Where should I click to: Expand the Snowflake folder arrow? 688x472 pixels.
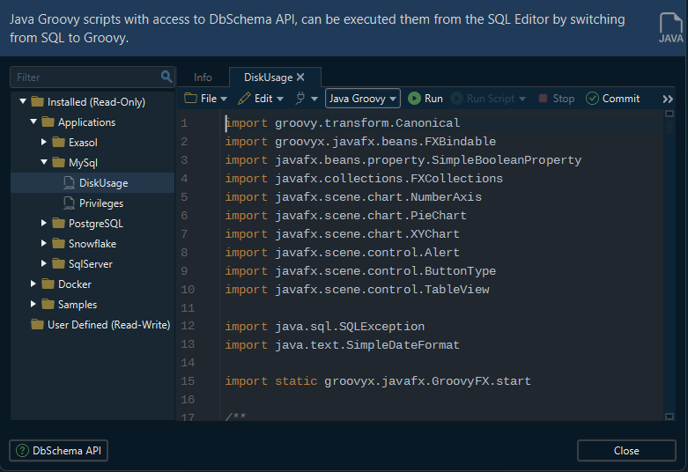coord(43,243)
